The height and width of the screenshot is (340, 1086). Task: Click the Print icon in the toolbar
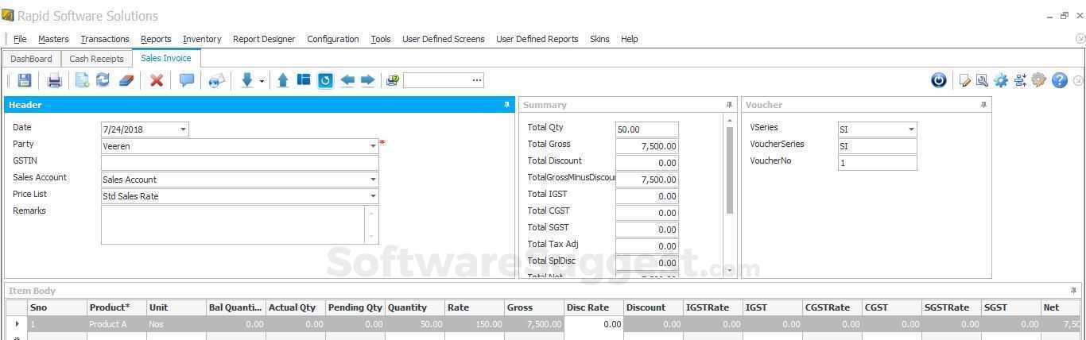coord(54,80)
